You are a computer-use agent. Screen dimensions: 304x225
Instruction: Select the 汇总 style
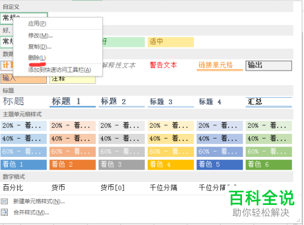[x=269, y=102]
